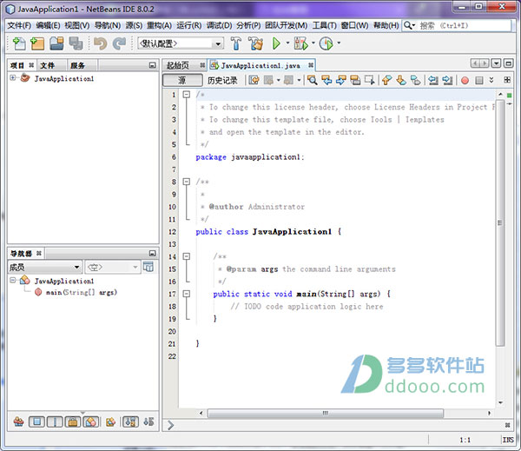Click the Profile Project clock icon
521x451 pixels.
[326, 43]
